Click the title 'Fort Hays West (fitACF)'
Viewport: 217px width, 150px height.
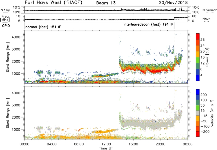(x=53, y=3)
